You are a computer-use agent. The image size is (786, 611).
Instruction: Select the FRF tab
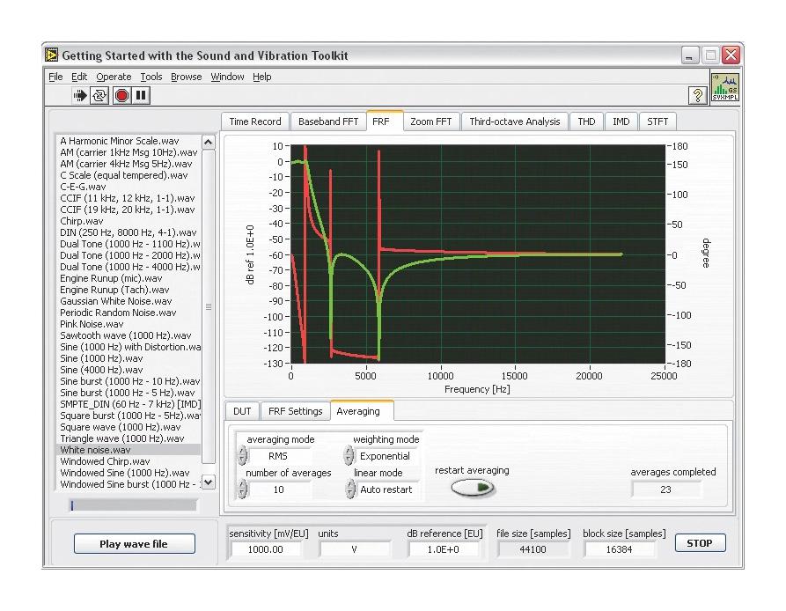pos(385,121)
